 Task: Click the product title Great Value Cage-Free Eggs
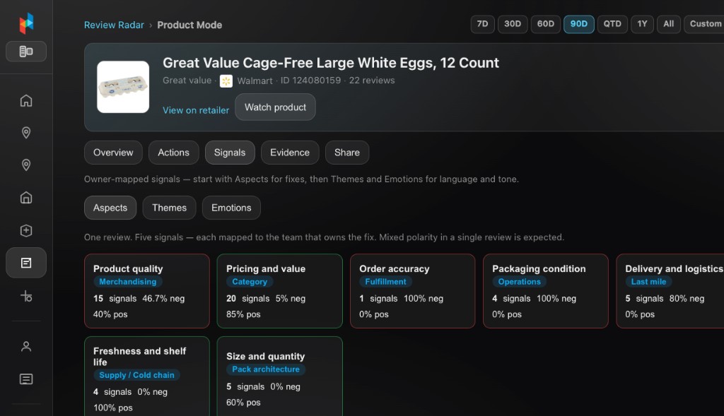pos(331,63)
